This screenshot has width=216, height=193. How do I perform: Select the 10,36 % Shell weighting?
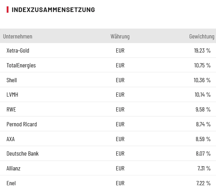[202, 80]
